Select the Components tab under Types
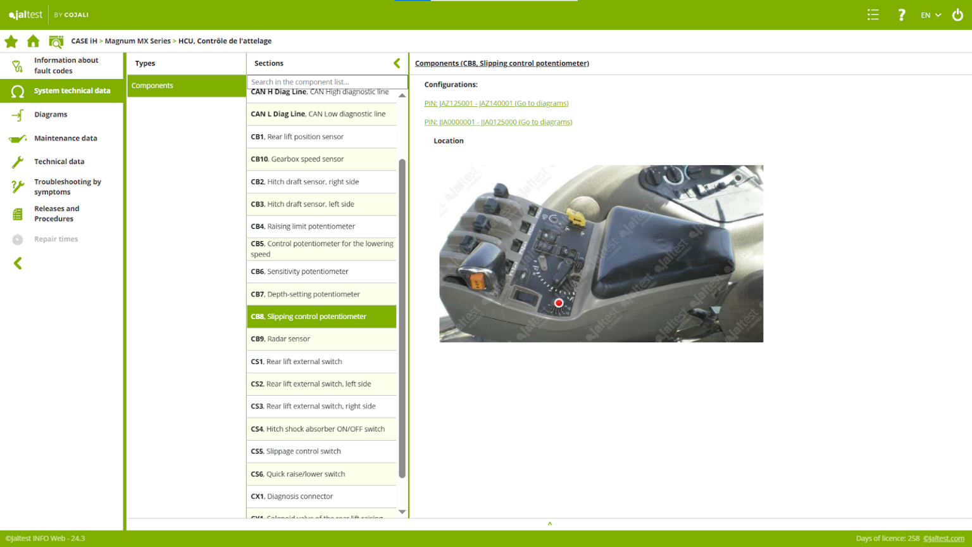This screenshot has width=972, height=547. tap(153, 85)
